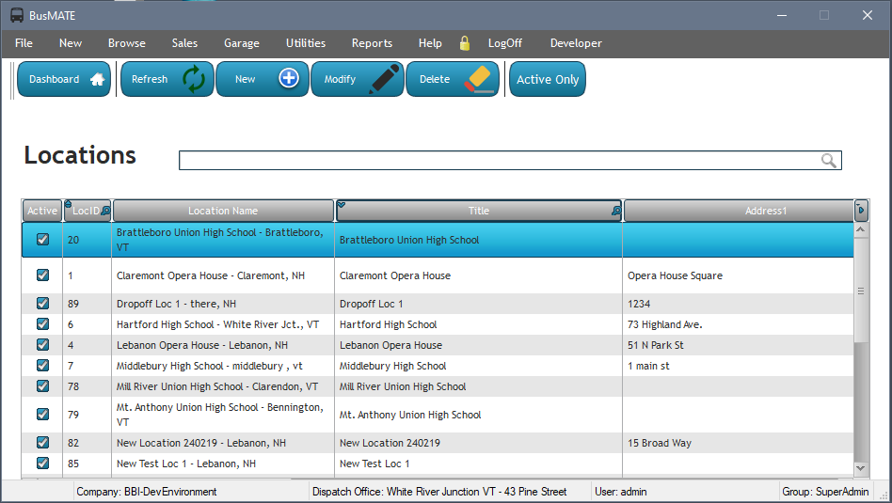
Task: Open the Garage menu
Action: 241,43
